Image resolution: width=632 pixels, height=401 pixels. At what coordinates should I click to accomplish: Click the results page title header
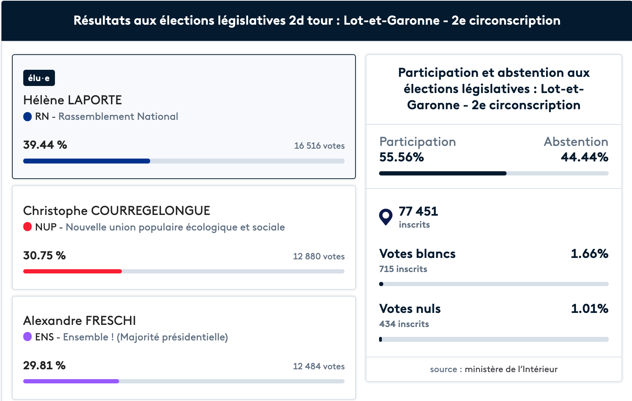[317, 21]
